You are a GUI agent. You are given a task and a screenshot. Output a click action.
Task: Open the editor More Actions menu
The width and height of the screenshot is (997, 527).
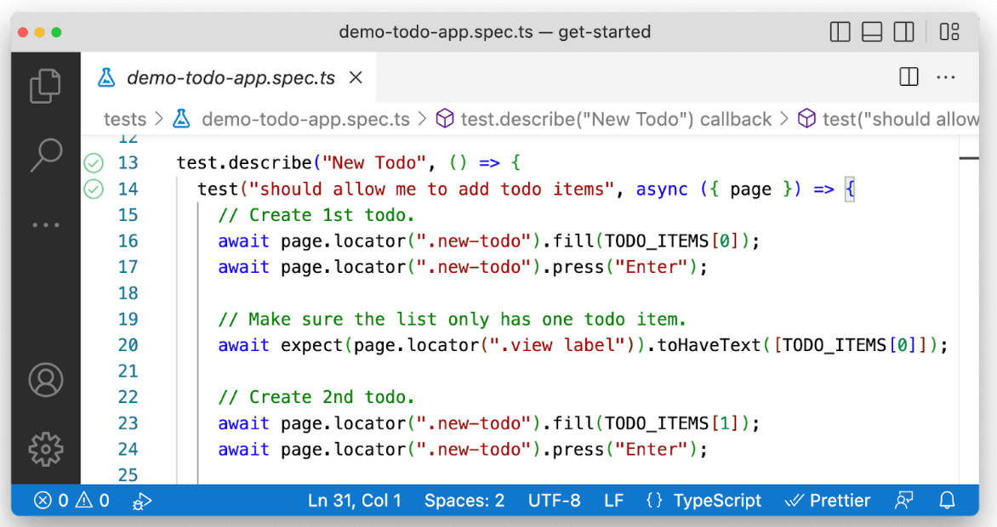(x=946, y=76)
